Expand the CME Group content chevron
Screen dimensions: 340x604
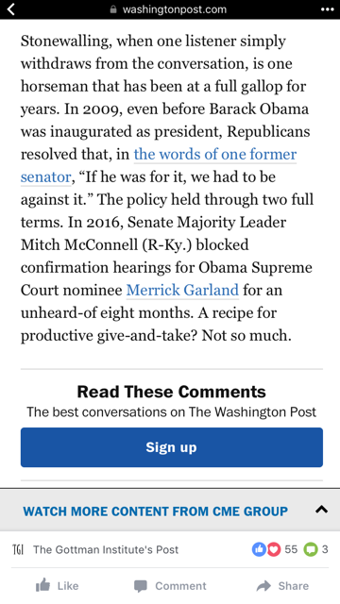(321, 510)
